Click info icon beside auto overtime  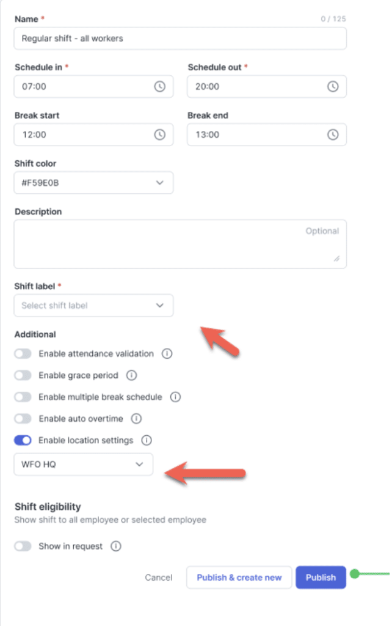(x=136, y=419)
